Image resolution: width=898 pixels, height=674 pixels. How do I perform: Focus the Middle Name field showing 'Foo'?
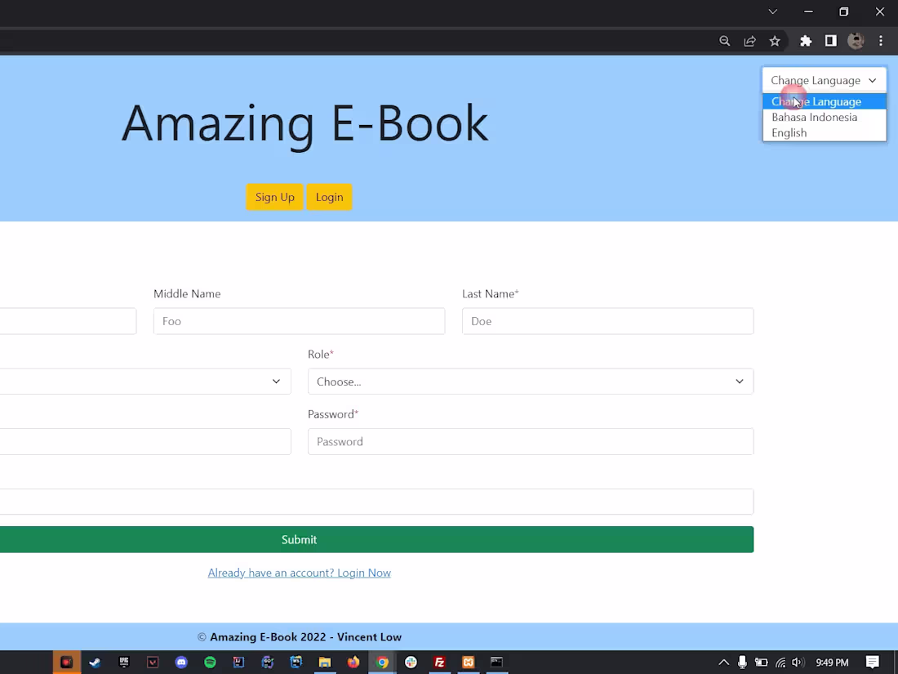pyautogui.click(x=299, y=321)
